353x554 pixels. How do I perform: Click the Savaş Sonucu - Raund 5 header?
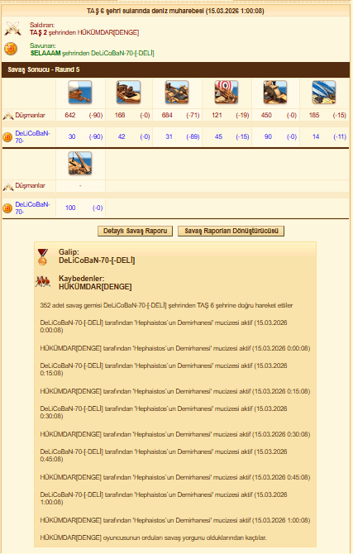tap(175, 69)
